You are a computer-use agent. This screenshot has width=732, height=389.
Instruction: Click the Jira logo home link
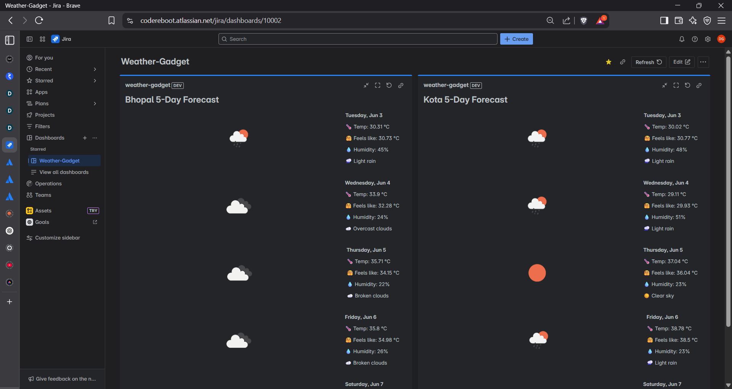[61, 39]
